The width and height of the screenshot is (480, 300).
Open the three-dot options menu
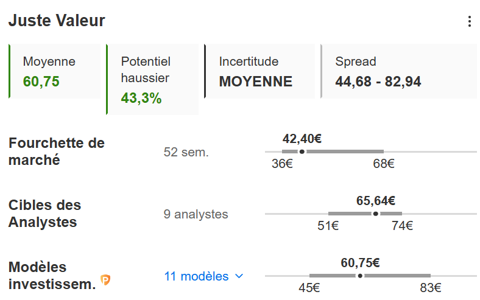point(469,22)
